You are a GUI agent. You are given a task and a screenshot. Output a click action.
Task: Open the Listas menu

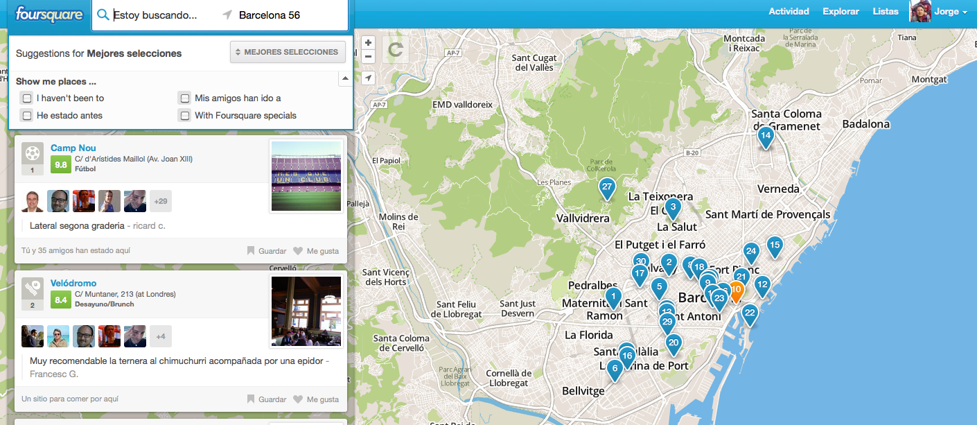886,11
